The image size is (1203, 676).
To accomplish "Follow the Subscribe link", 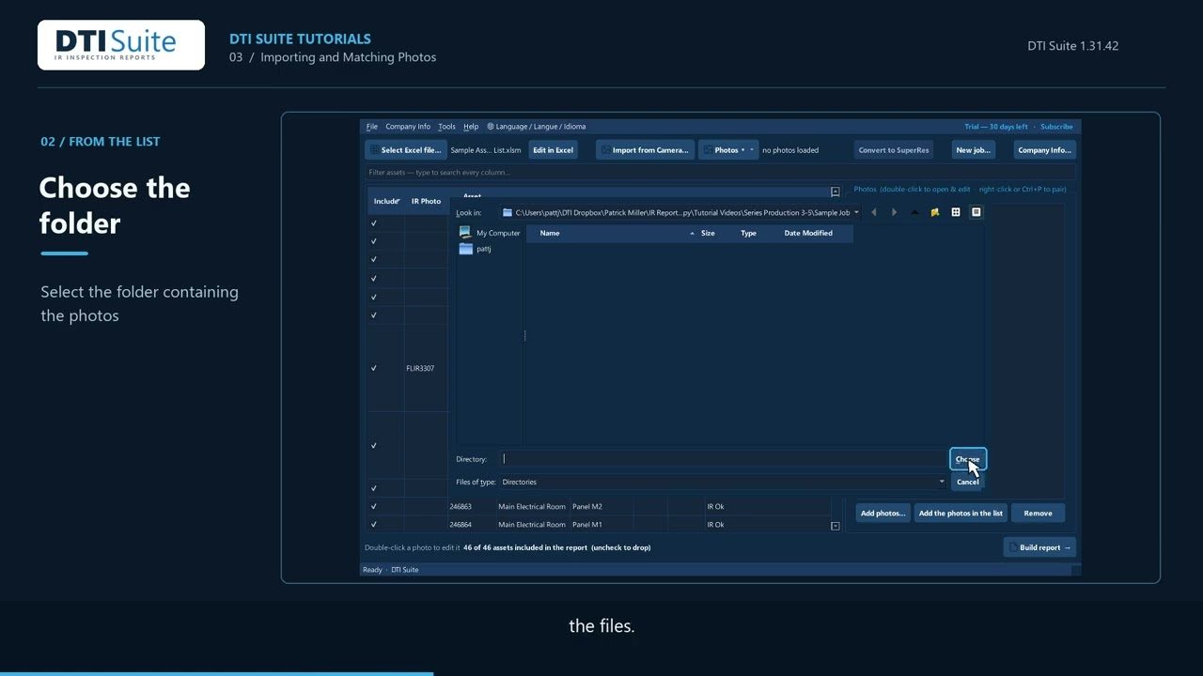I will [1056, 127].
